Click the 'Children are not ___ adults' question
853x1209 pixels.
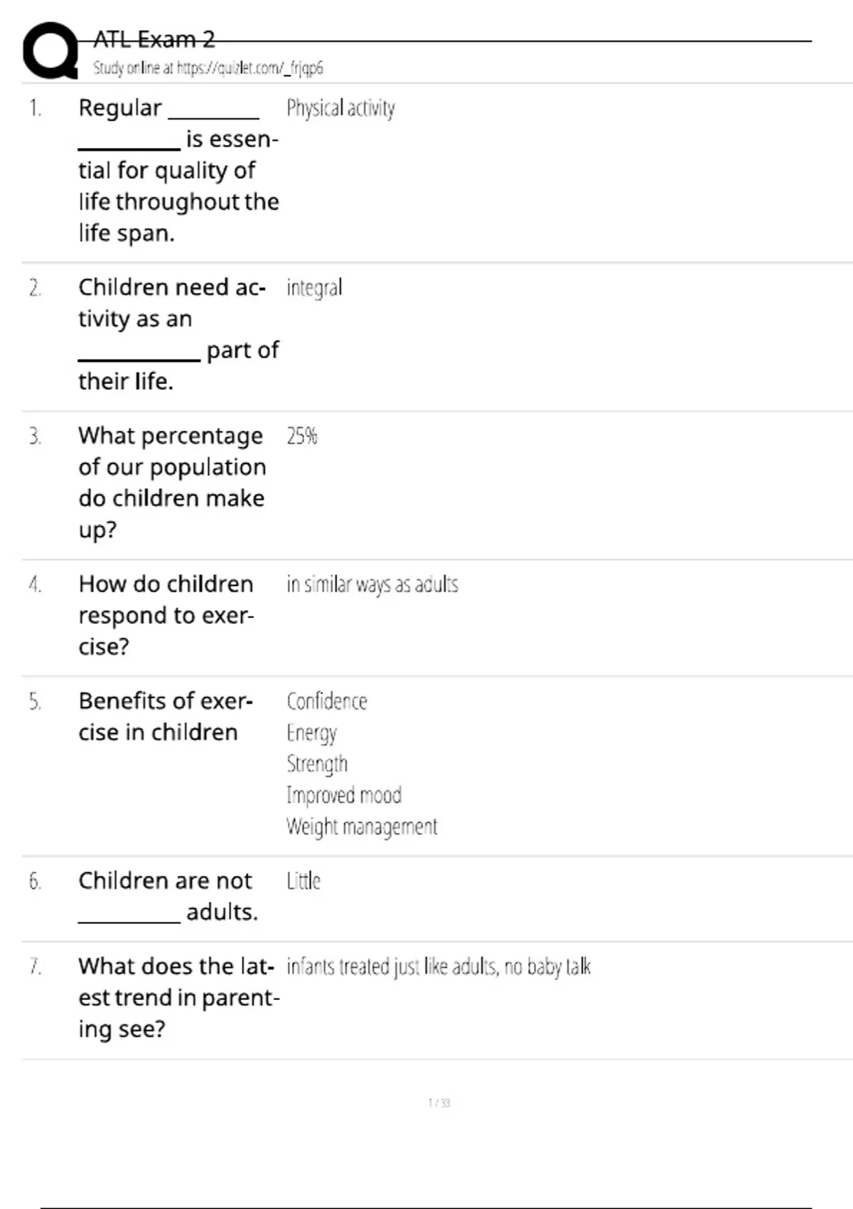point(168,896)
